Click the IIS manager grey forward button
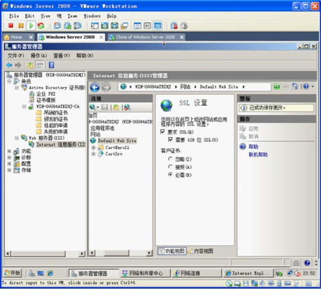Viewport: 321px width, 289px height. click(x=106, y=87)
